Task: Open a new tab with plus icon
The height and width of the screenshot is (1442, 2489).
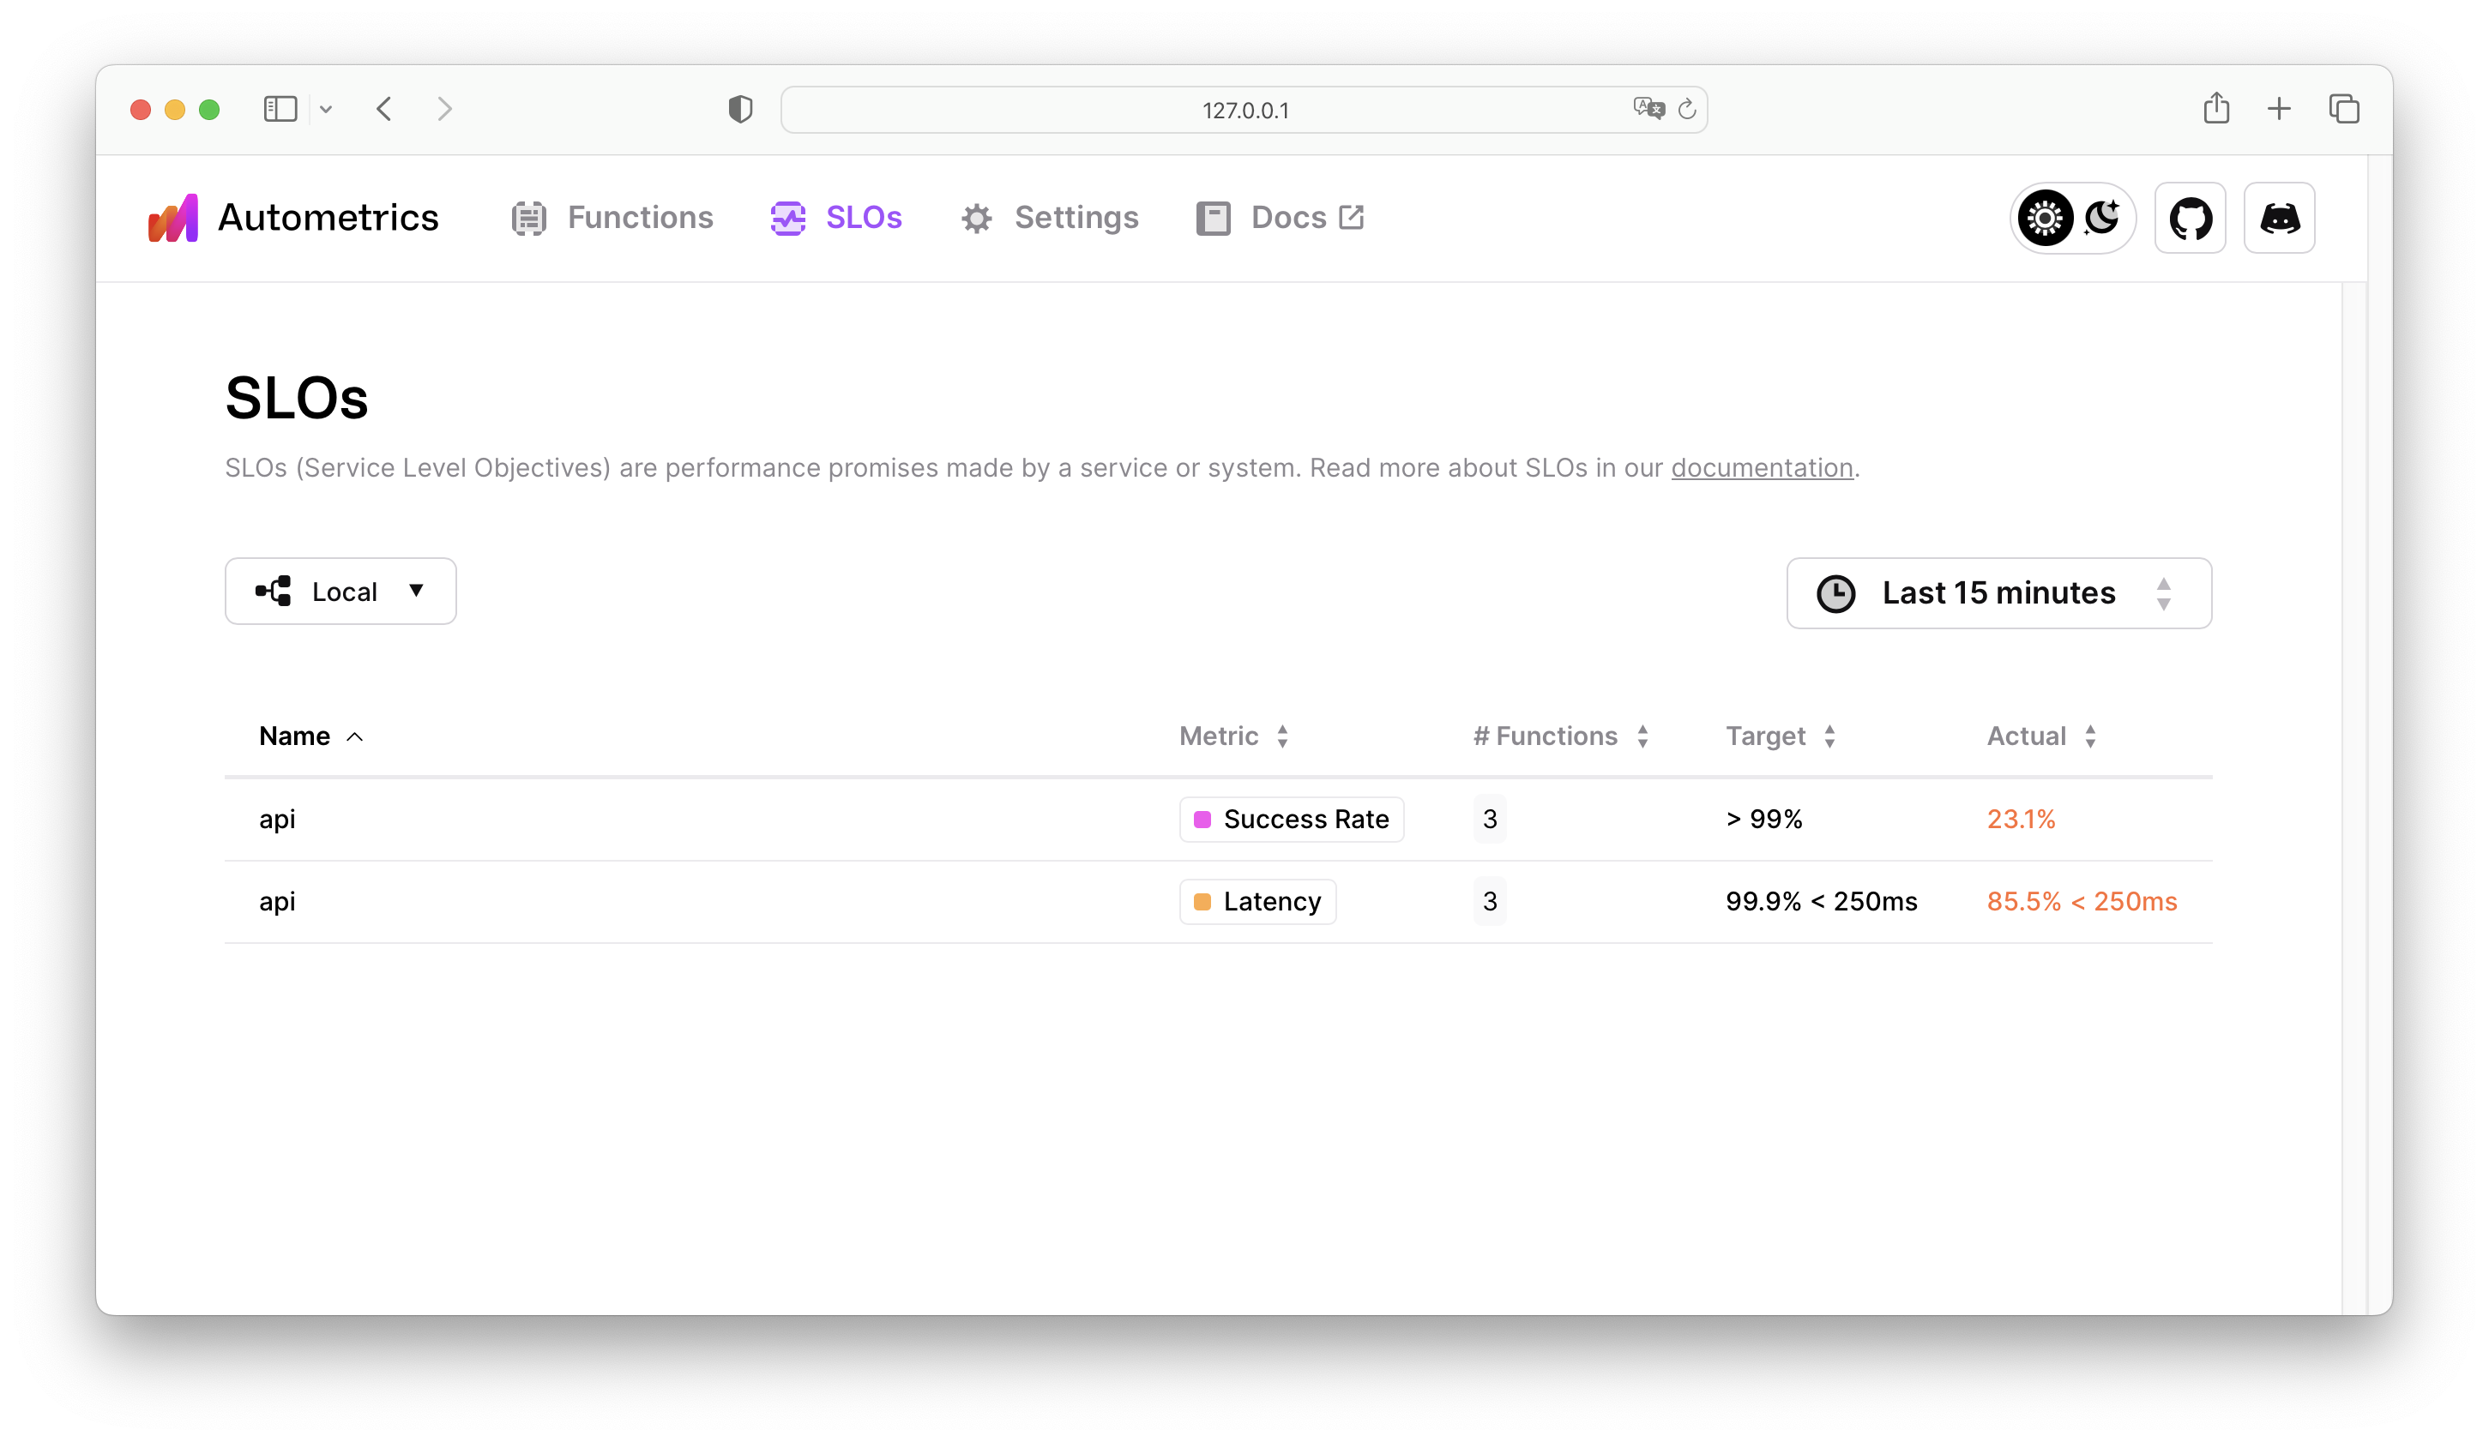Action: pyautogui.click(x=2279, y=109)
